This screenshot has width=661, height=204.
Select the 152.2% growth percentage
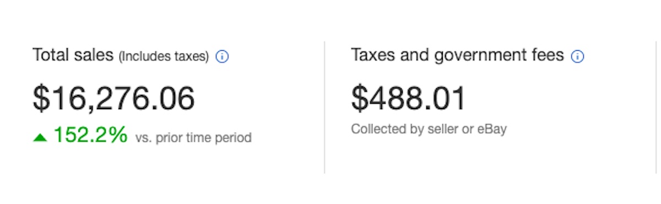coord(90,135)
